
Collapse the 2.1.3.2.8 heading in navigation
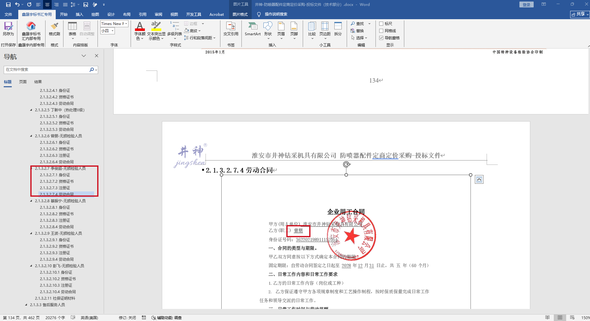click(31, 201)
